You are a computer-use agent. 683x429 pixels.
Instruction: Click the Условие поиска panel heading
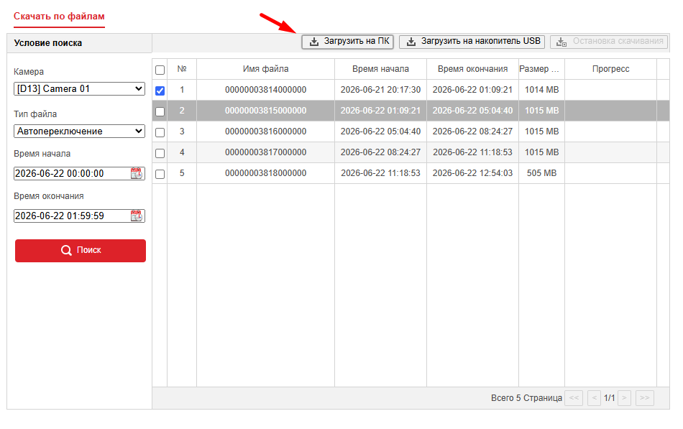point(48,43)
